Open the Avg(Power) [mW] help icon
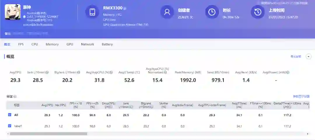This screenshot has width=315, height=140. (x=288, y=72)
